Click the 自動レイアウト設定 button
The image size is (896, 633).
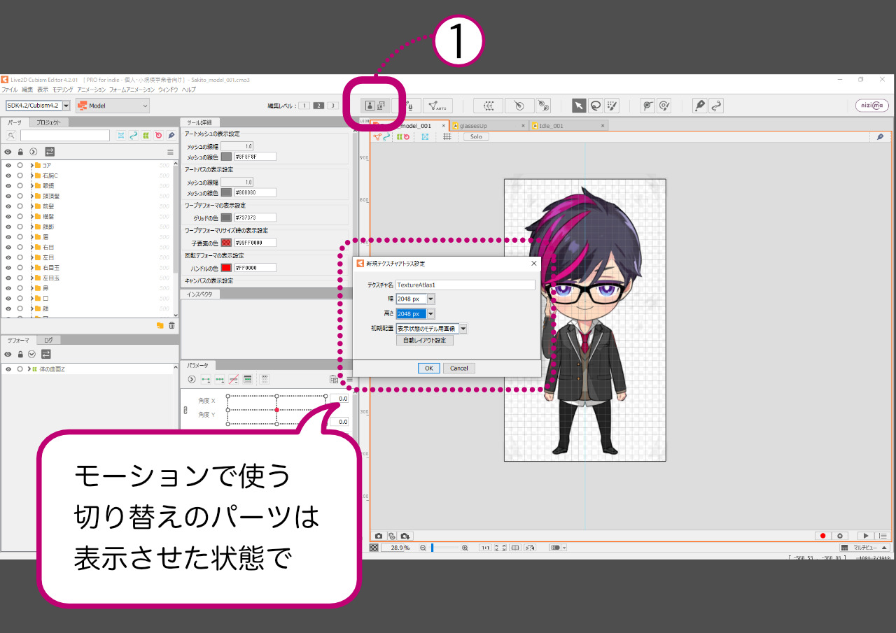[425, 341]
